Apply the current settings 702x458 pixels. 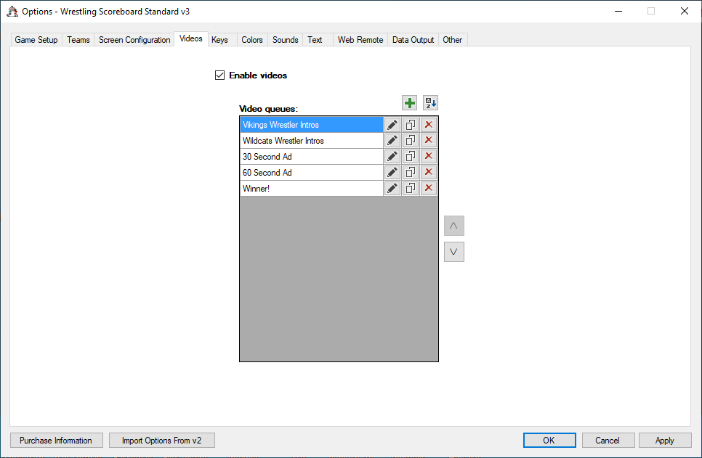point(665,440)
